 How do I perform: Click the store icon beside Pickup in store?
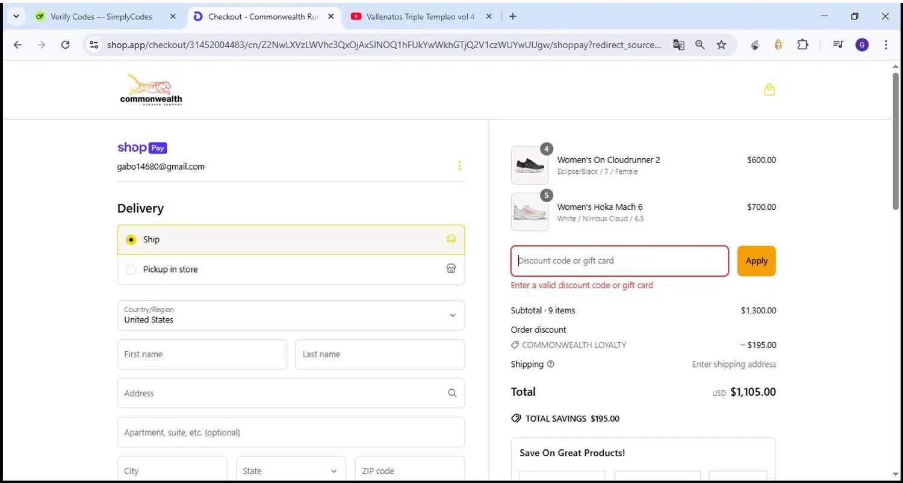[x=451, y=269]
